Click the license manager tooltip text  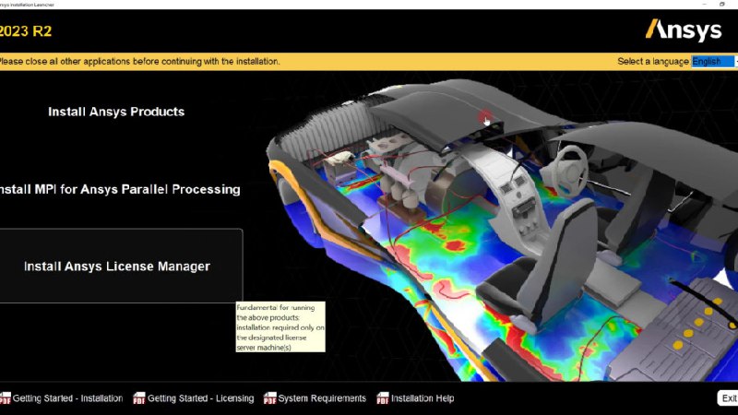click(280, 327)
